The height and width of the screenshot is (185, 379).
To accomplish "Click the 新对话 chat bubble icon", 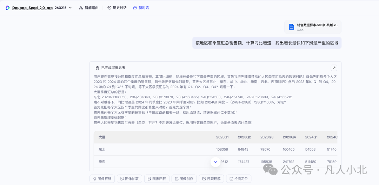I will (135, 8).
